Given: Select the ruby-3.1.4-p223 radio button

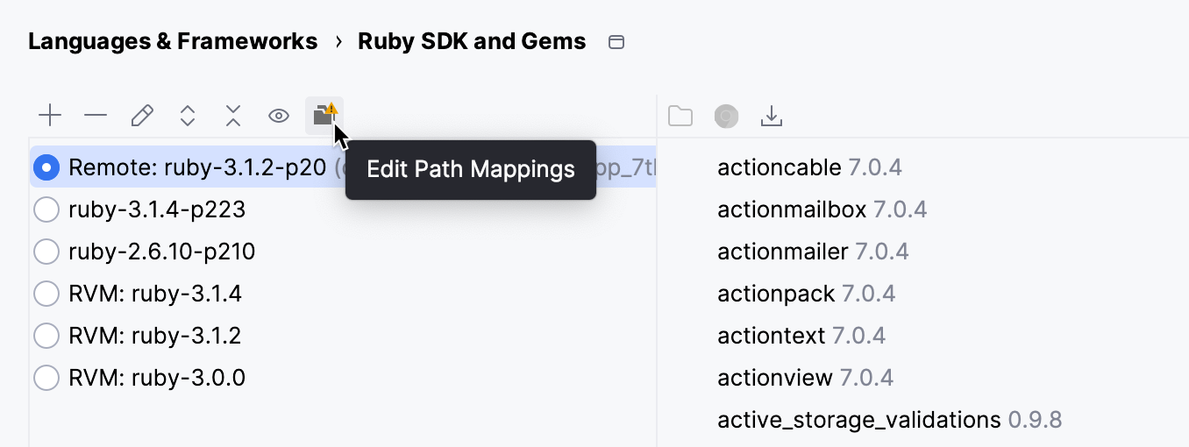Looking at the screenshot, I should pos(46,209).
